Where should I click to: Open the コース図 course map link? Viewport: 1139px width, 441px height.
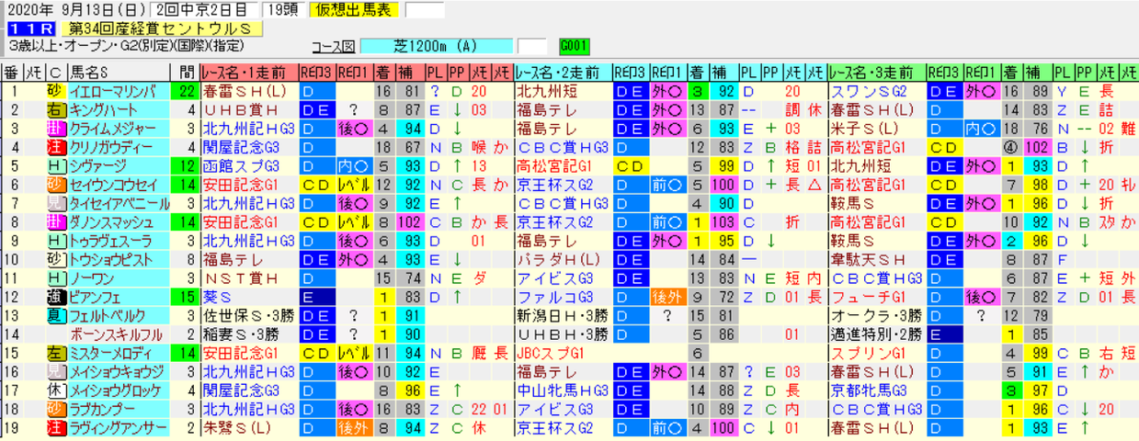tap(335, 47)
